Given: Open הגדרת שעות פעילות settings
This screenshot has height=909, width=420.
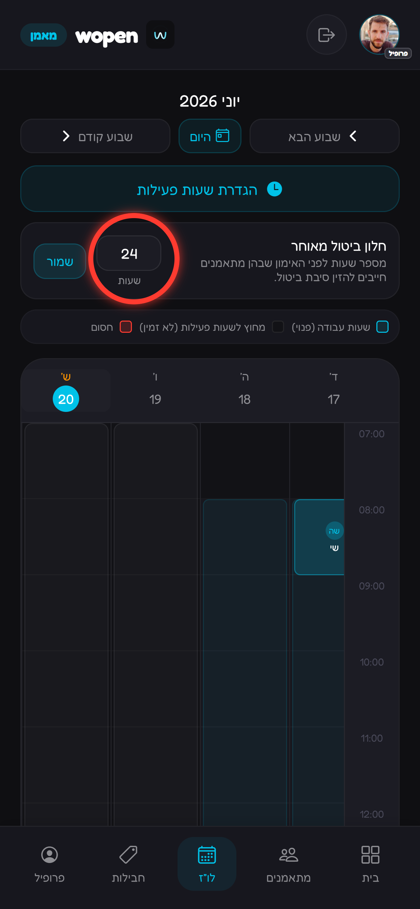Looking at the screenshot, I should [x=210, y=189].
